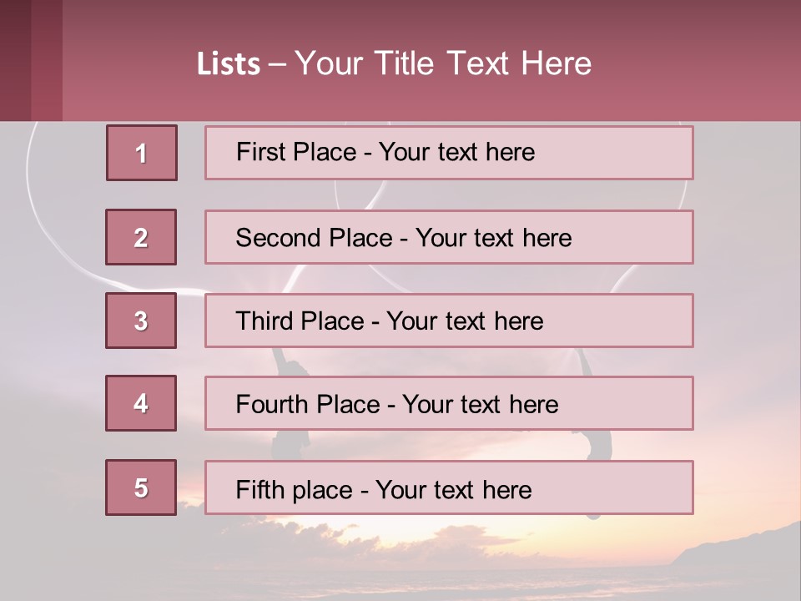Select the Third Place text box

pyautogui.click(x=449, y=321)
